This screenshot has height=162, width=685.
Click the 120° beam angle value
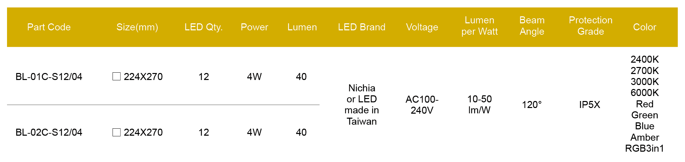pyautogui.click(x=532, y=105)
